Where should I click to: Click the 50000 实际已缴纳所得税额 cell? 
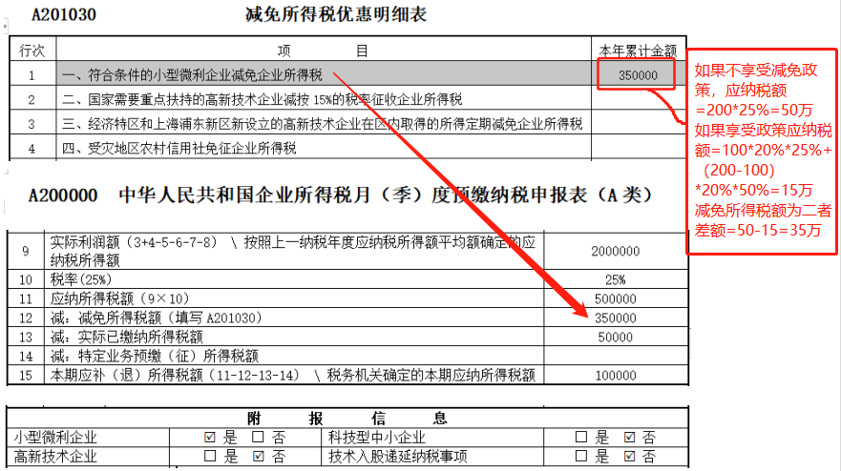(615, 337)
